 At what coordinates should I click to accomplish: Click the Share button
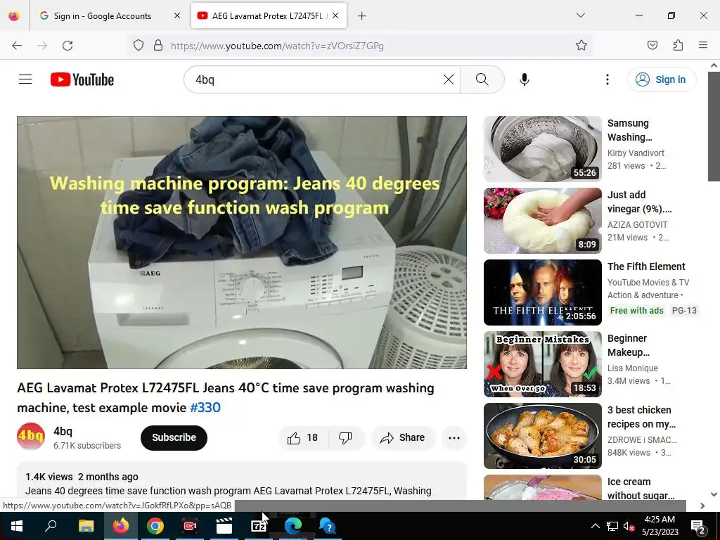pyautogui.click(x=403, y=437)
